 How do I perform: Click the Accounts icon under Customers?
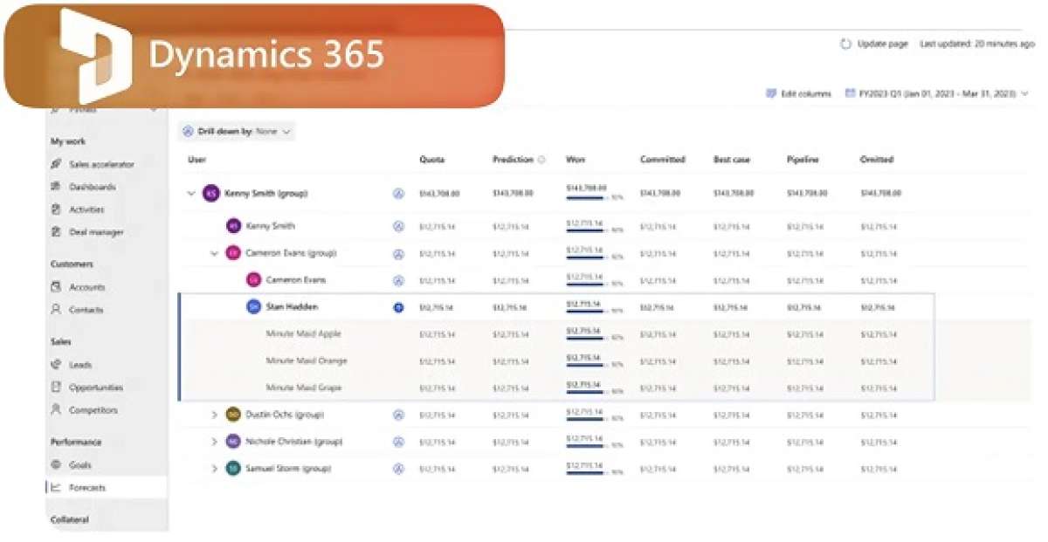coord(56,287)
